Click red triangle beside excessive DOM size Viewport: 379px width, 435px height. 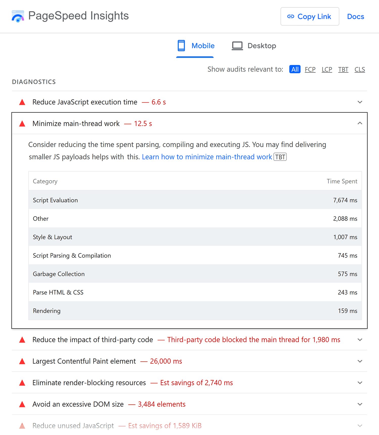(22, 404)
